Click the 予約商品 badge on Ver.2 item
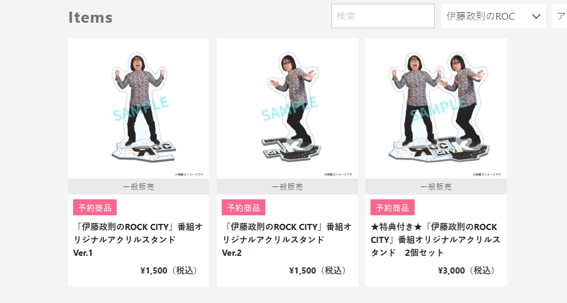 [243, 208]
